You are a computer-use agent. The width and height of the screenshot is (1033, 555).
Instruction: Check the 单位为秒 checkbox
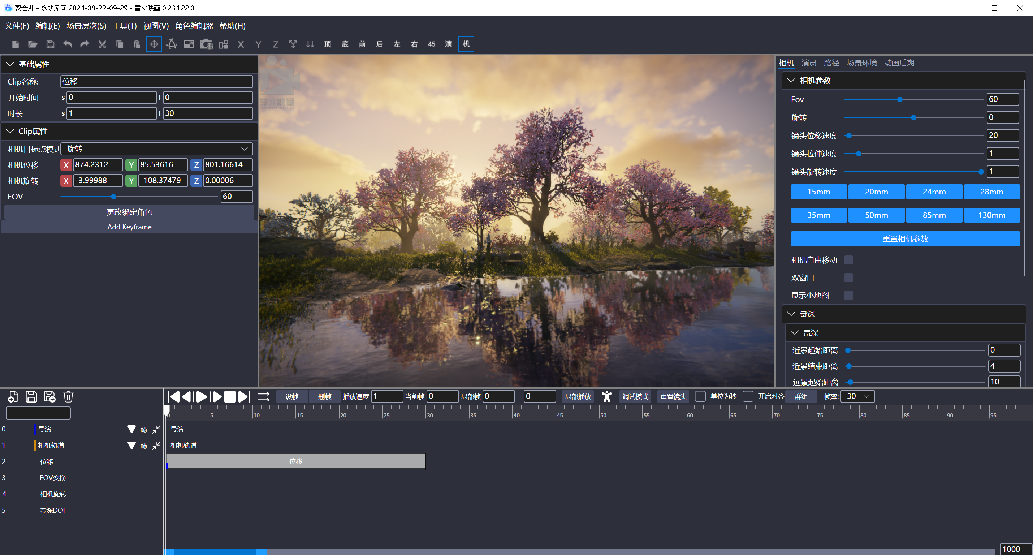pos(700,396)
